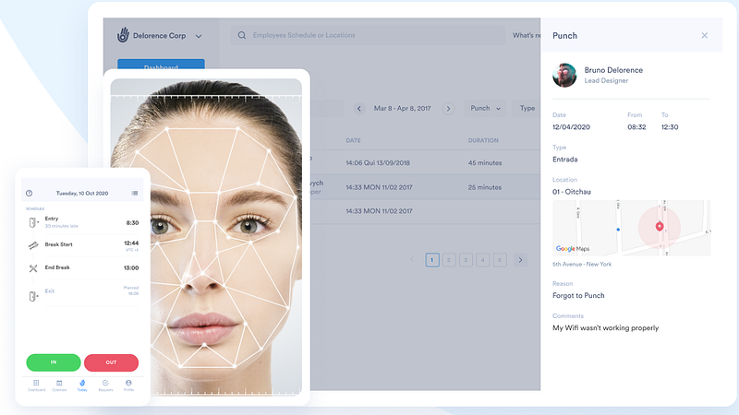
Task: Select the Entry 8:30 schedule row
Action: tap(83, 222)
